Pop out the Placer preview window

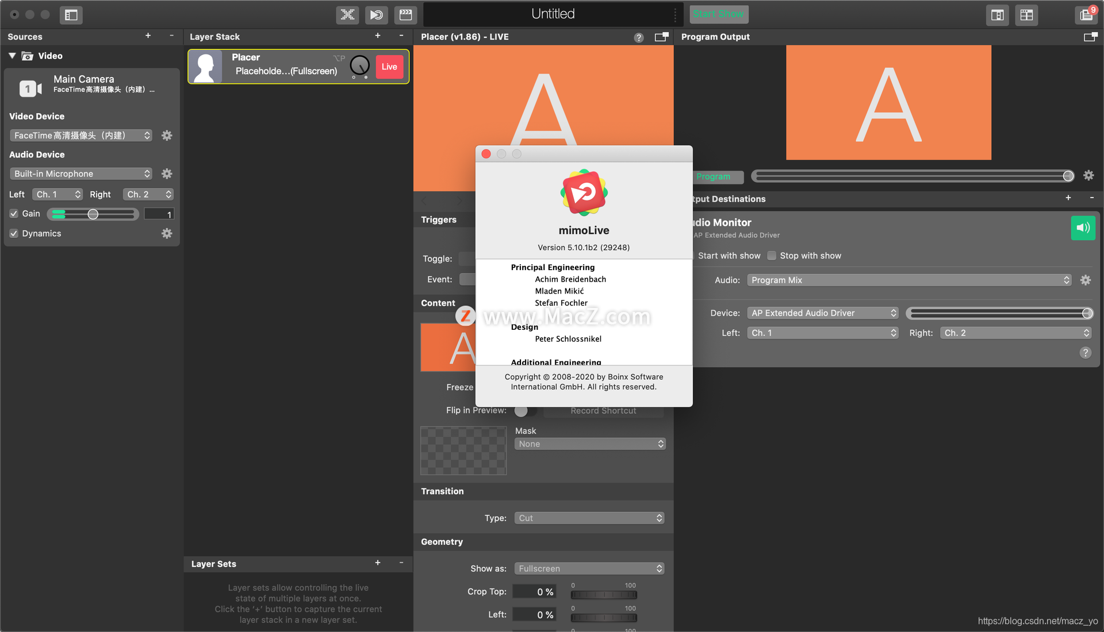pyautogui.click(x=662, y=37)
